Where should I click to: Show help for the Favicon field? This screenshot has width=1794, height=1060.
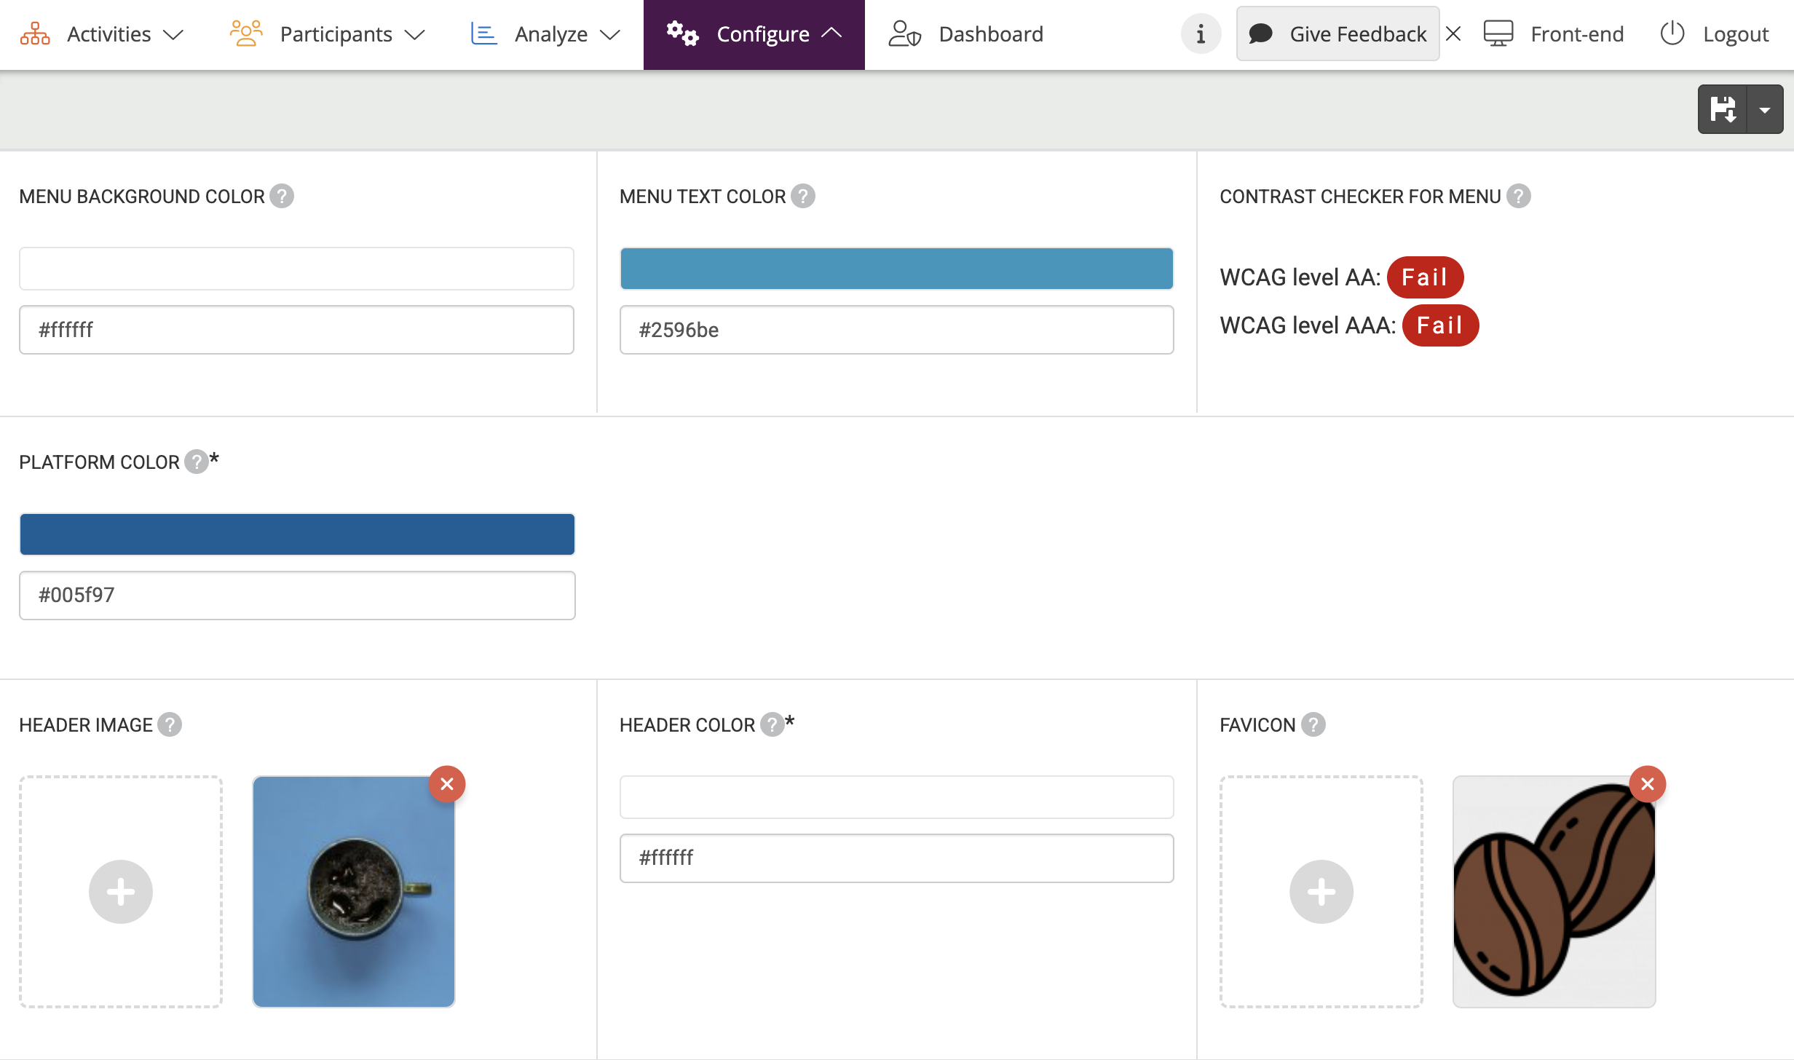[1313, 724]
